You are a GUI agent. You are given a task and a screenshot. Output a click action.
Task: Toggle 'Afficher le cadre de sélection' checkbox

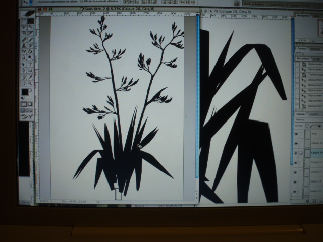click(x=82, y=1)
